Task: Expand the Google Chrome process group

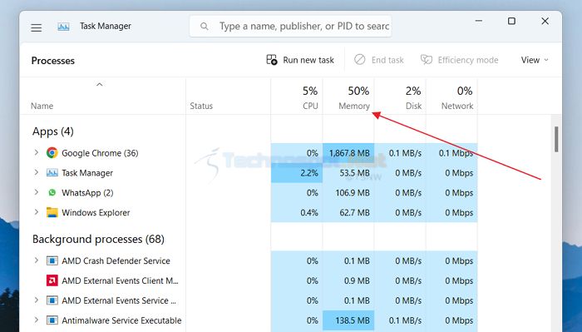Action: (37, 152)
